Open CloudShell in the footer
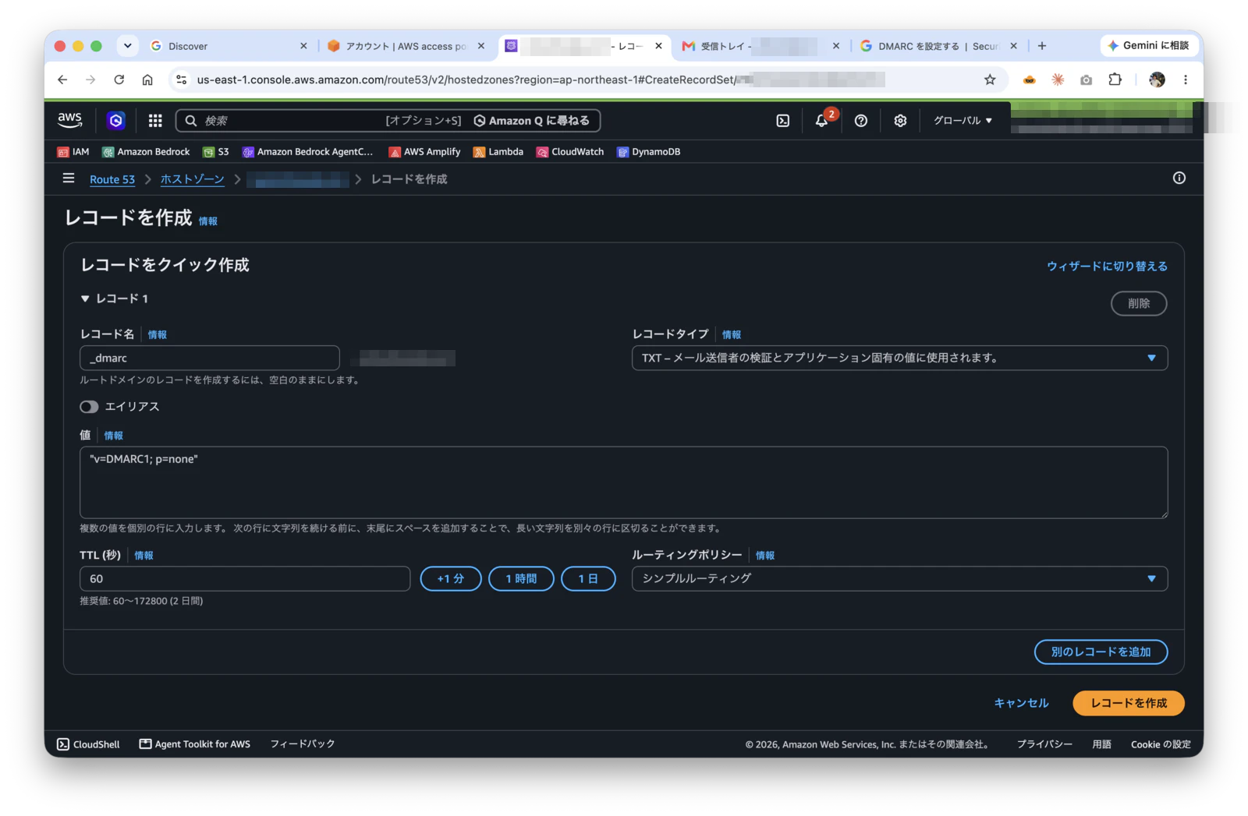1248x816 pixels. click(x=89, y=744)
